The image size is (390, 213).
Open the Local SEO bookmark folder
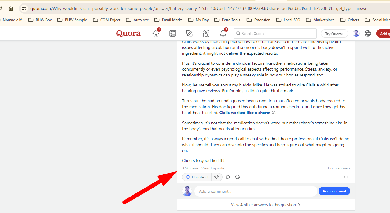[x=288, y=20]
